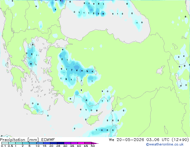The height and width of the screenshot is (147, 190).
Task: Select legend swatch between 0.1 and 0.5
Action: (5, 143)
